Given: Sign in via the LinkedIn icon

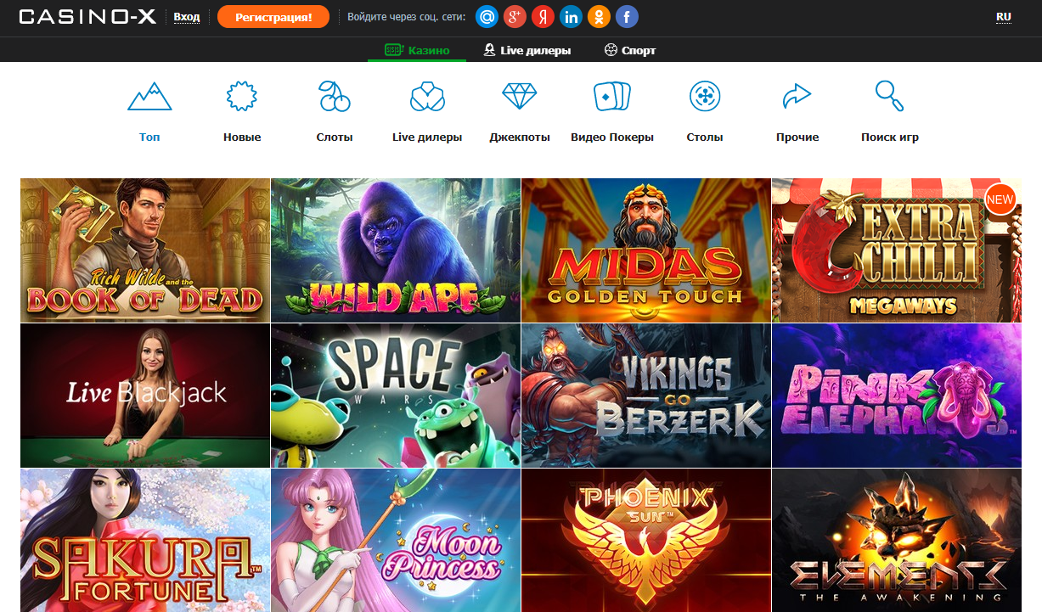Looking at the screenshot, I should [x=571, y=16].
